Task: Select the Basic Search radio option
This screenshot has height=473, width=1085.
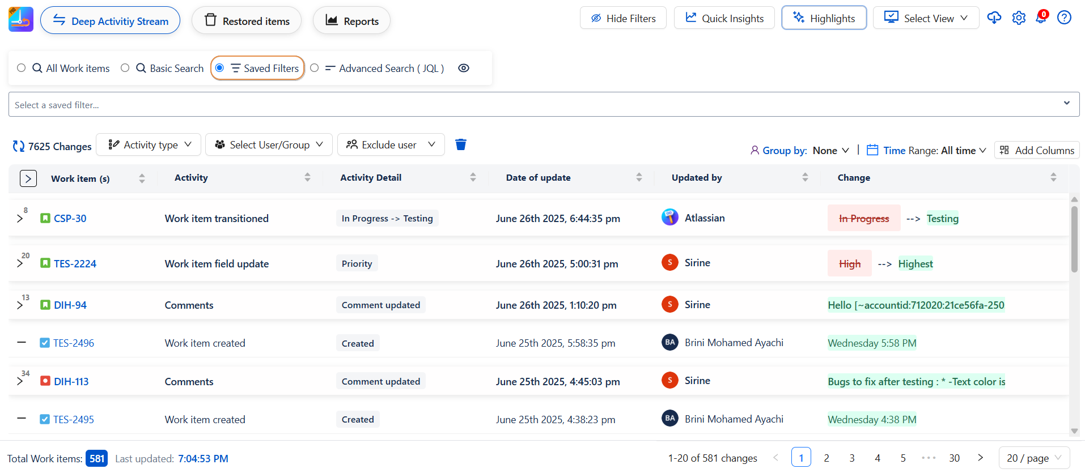Action: pos(125,68)
